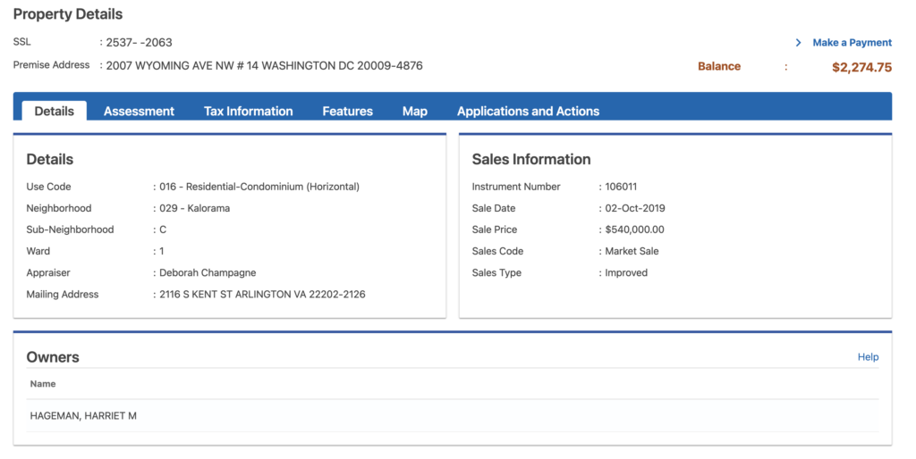Select the Details tab

pyautogui.click(x=54, y=112)
